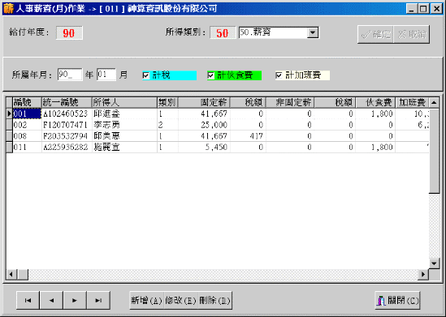Image resolution: width=446 pixels, height=317 pixels.
Task: Click ID cell A225936282
Action: 67,148
